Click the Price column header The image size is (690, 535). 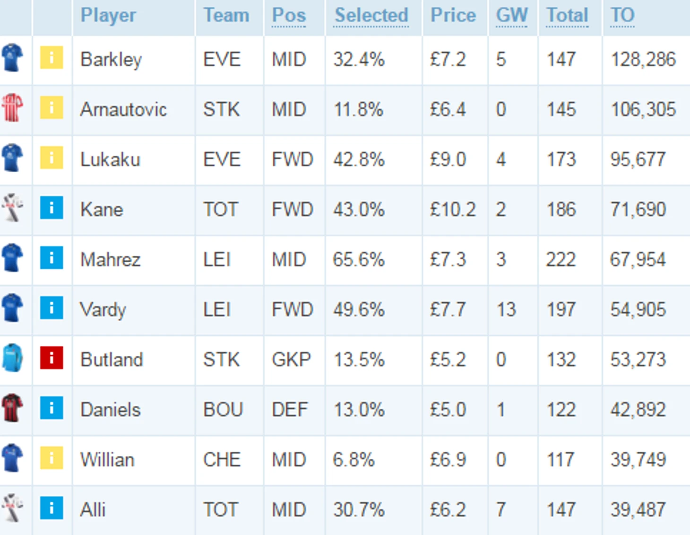453,16
